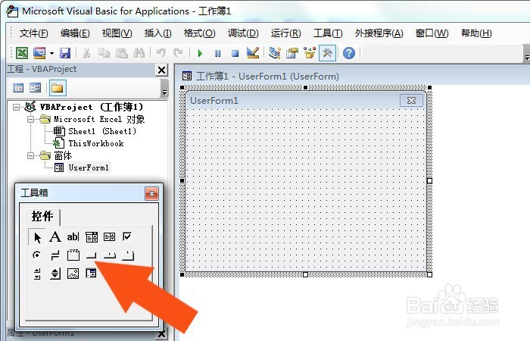This screenshot has width=530, height=341.
Task: Select the OptionButton control tool
Action: tap(37, 255)
